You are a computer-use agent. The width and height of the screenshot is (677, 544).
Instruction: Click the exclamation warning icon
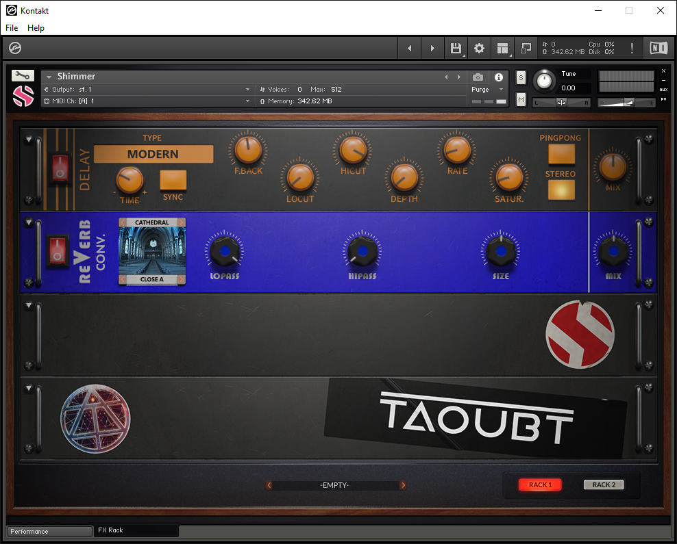632,49
